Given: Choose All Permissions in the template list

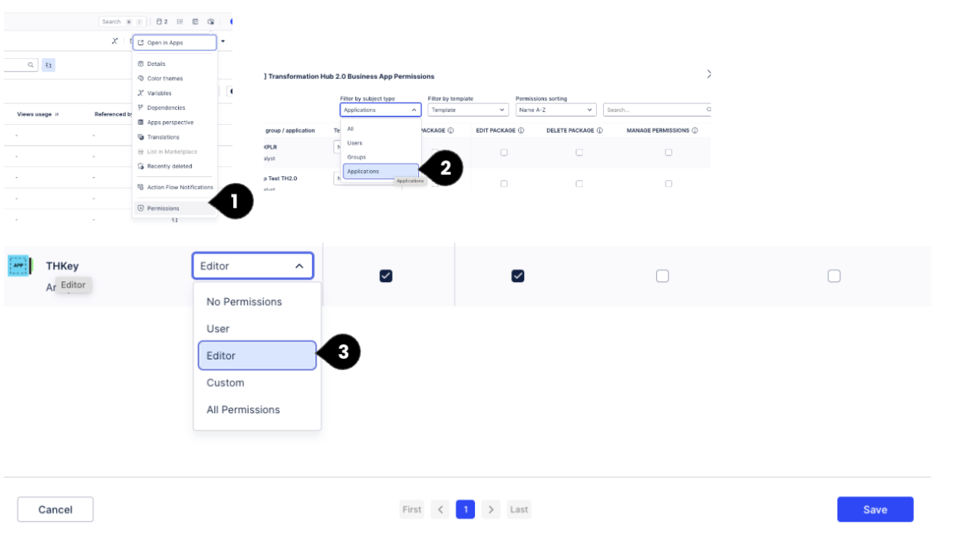Looking at the screenshot, I should [243, 410].
